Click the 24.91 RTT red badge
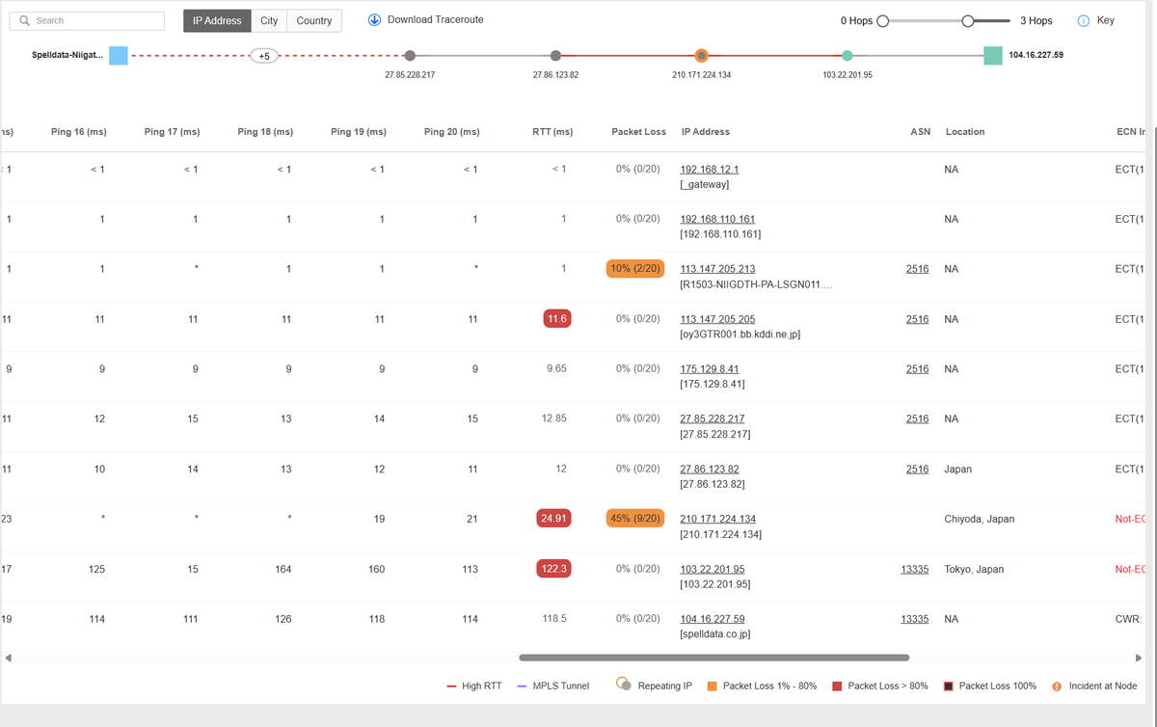Screen dimensions: 1157x727 (x=553, y=518)
